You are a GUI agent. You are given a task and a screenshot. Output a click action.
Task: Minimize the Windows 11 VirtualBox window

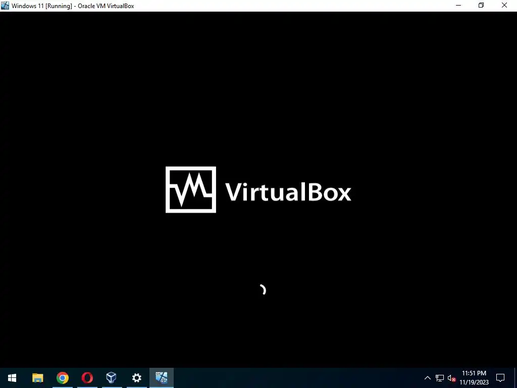[x=458, y=6]
